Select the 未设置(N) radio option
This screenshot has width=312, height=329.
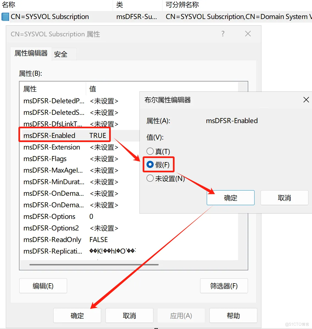click(x=150, y=178)
